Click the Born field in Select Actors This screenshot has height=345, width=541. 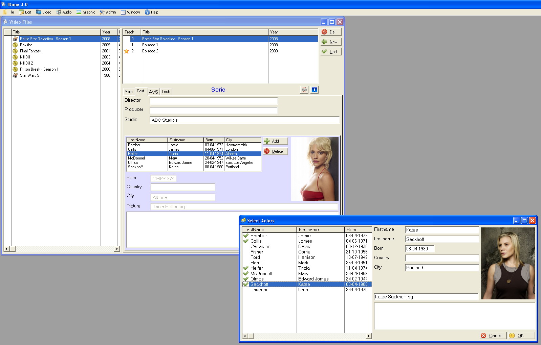pos(419,249)
